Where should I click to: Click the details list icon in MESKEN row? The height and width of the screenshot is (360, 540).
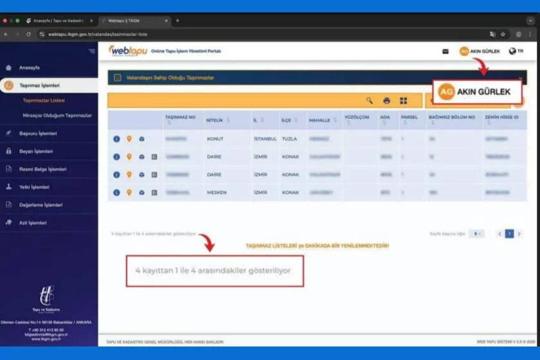[x=154, y=192]
